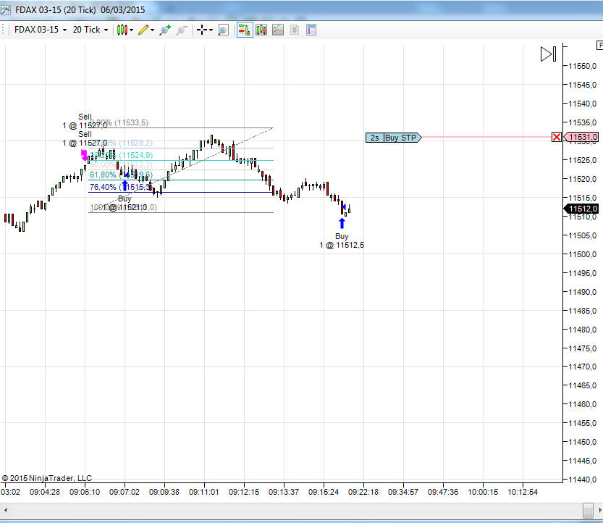The width and height of the screenshot is (603, 523).
Task: Open the FDAX 03-15 instrument dropdown
Action: (41, 30)
